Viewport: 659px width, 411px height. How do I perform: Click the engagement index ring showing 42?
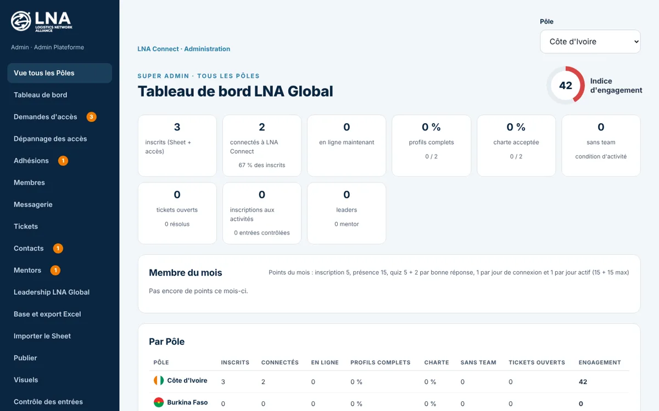[566, 85]
